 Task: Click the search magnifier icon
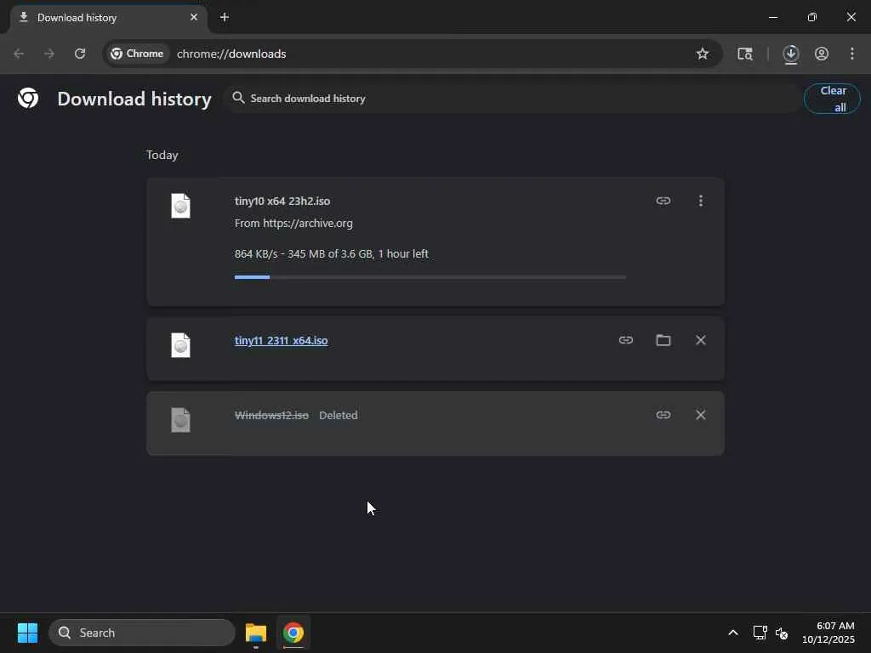click(x=238, y=98)
